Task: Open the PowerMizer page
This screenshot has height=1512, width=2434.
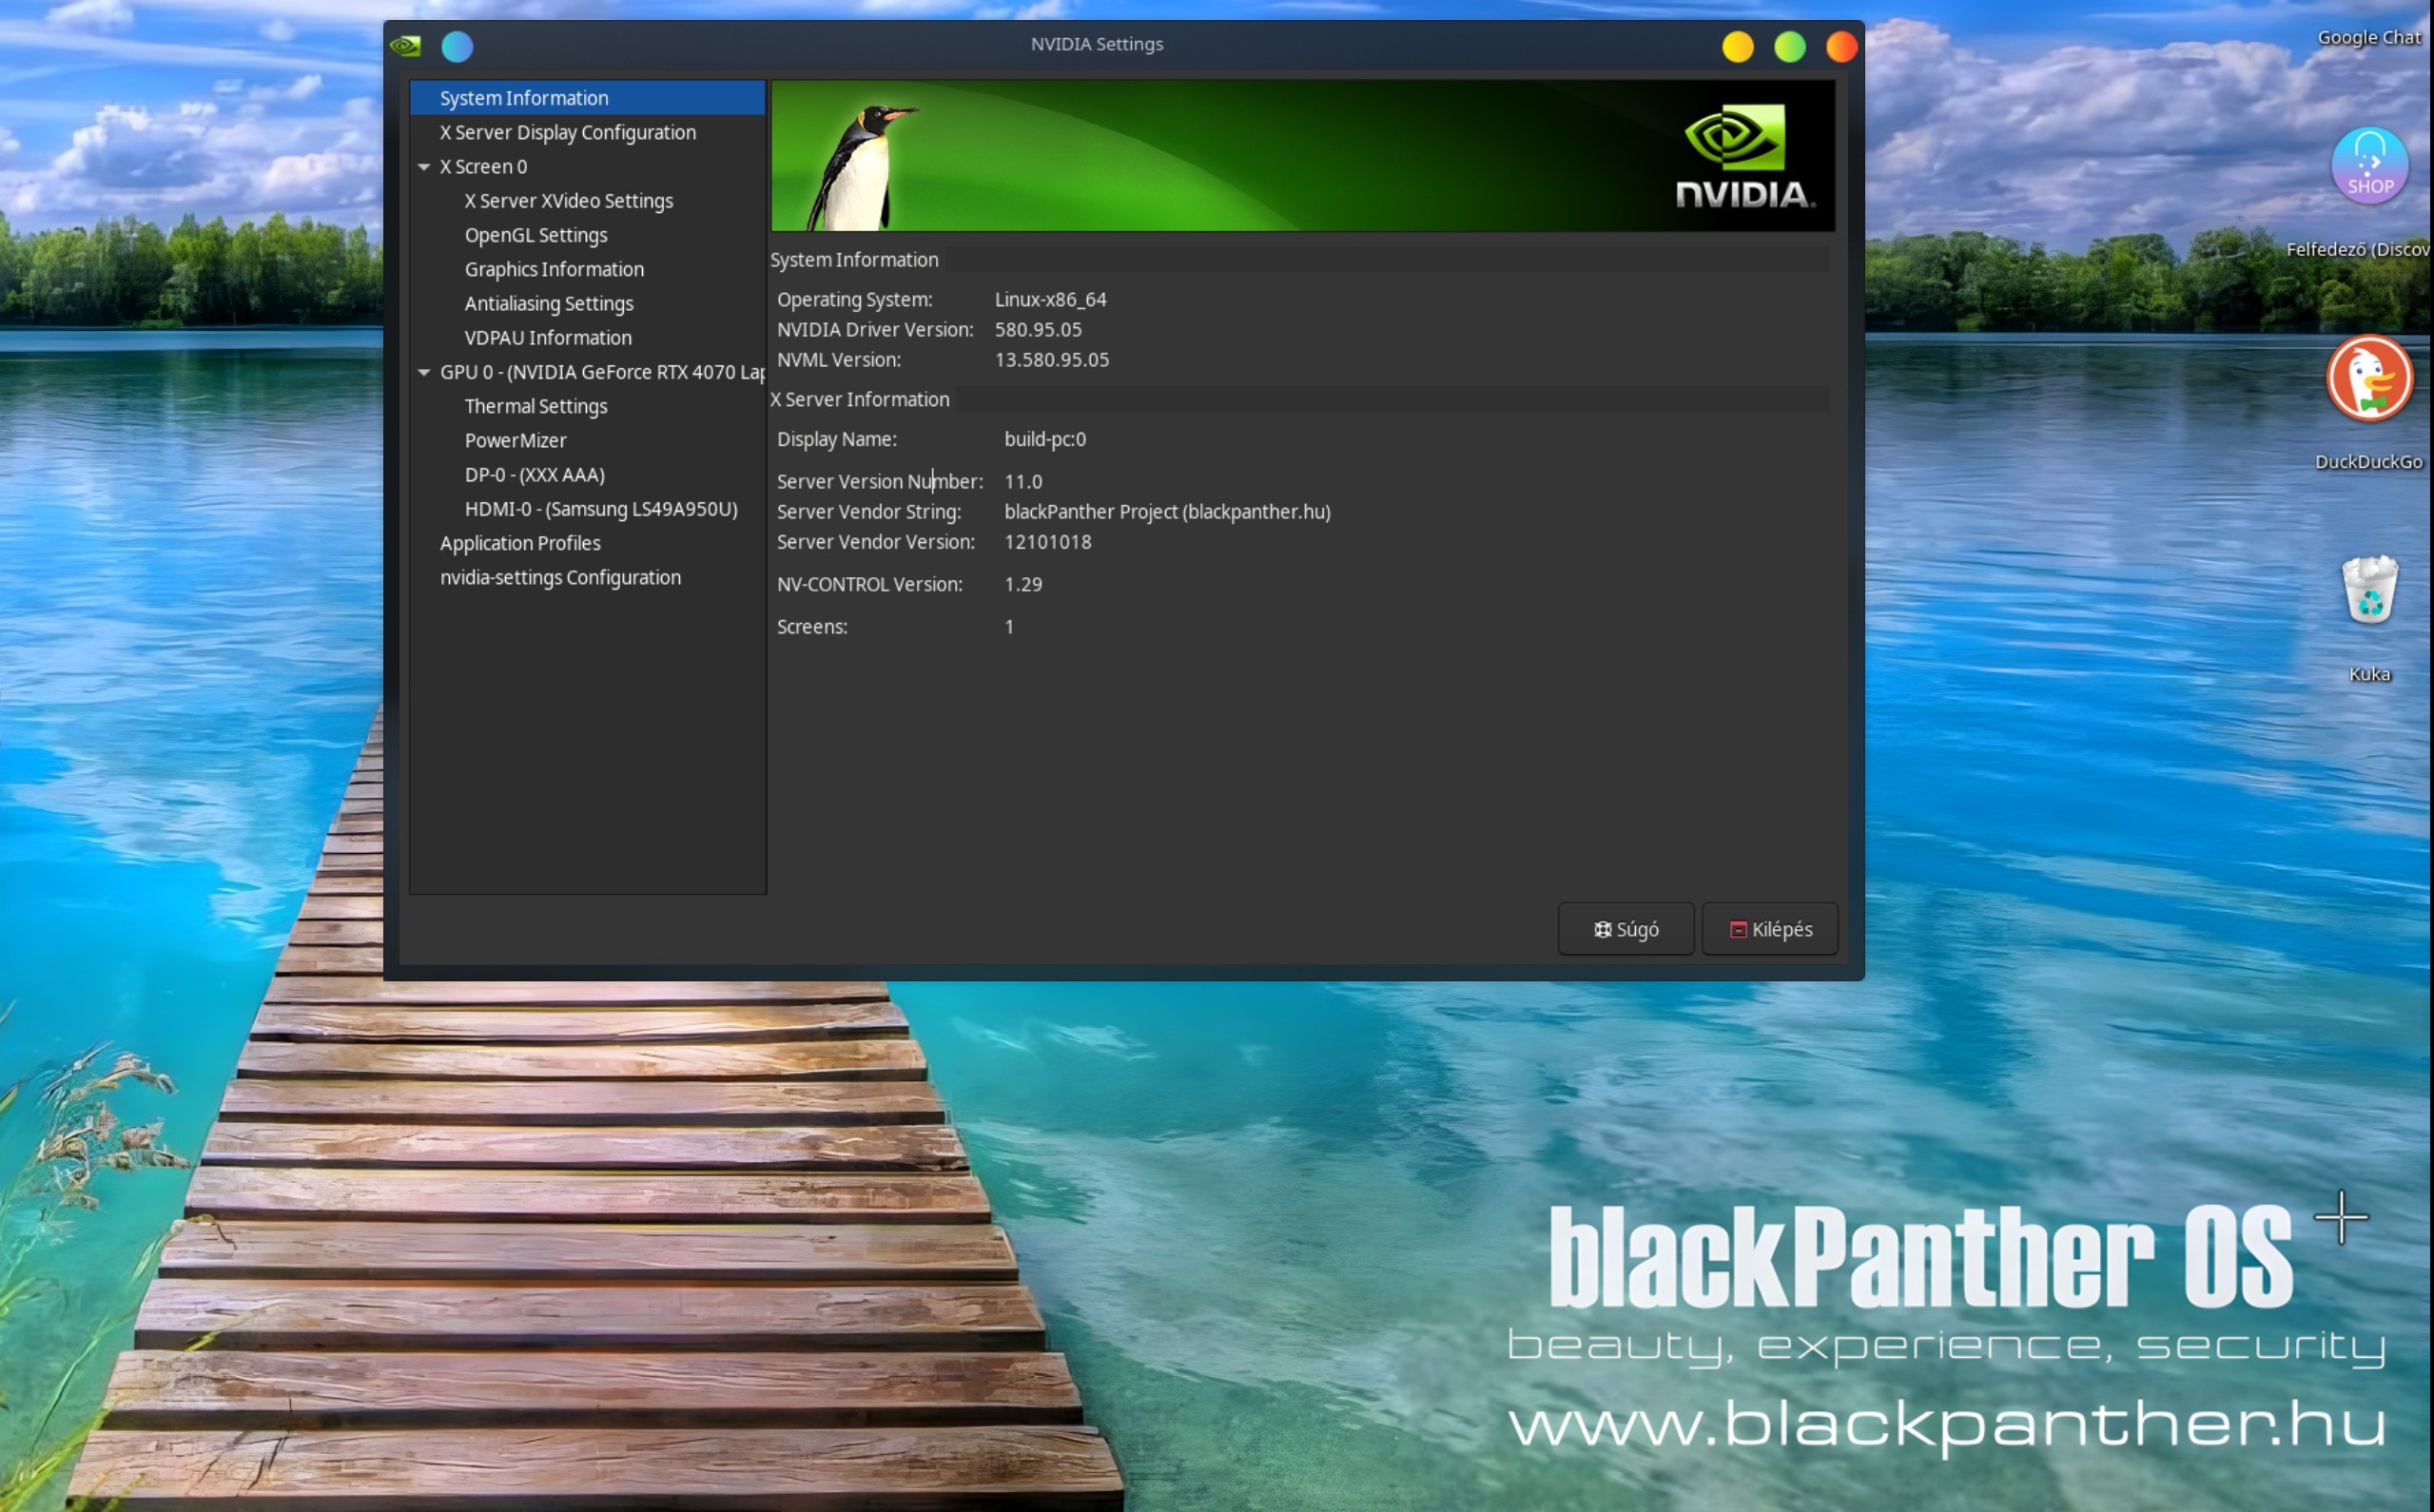Action: point(515,440)
